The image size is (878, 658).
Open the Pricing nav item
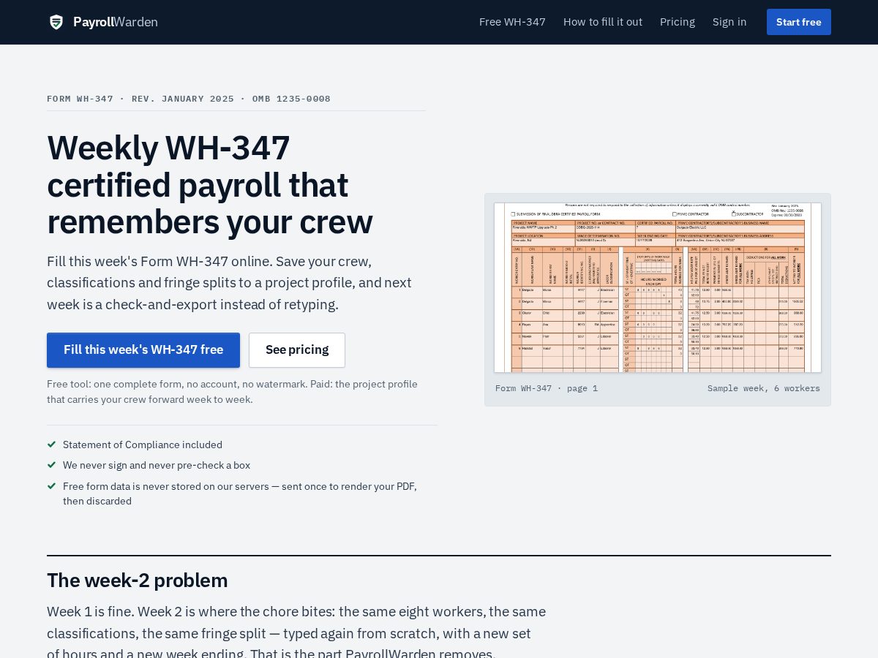[x=678, y=22]
